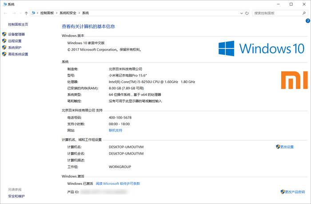Open the recent locations dropdown arrow
The height and width of the screenshot is (204, 311).
point(20,13)
